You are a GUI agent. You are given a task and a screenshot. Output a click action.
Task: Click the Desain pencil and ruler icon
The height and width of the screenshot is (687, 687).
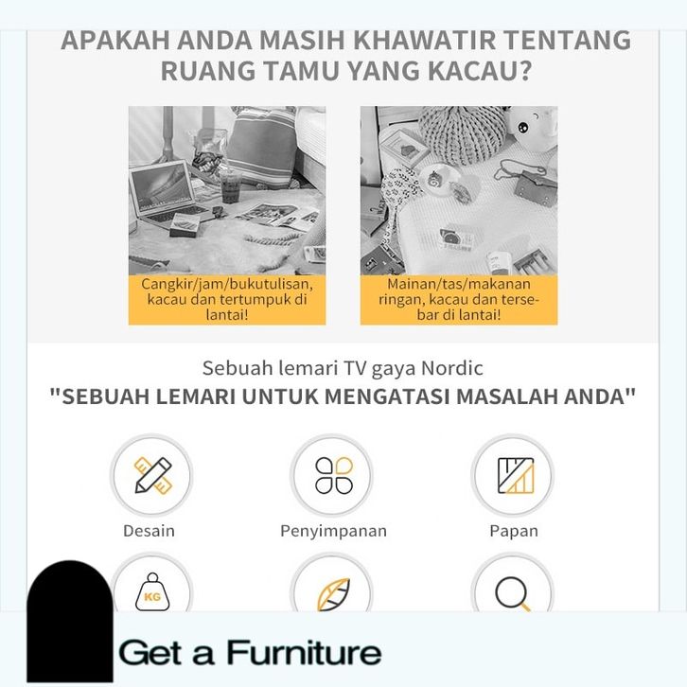(x=151, y=475)
